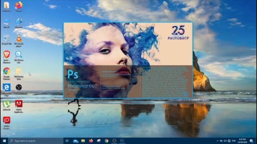Open the Windows Start menu
Viewport: 257px width, 144px height.
(x=4, y=141)
